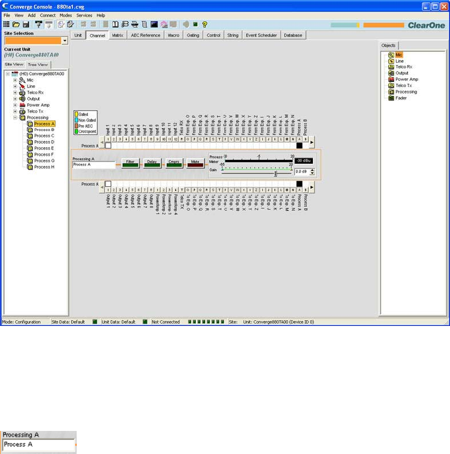The height and width of the screenshot is (454, 450).
Task: Select Power Amp object in Objects panel
Action: (403, 80)
